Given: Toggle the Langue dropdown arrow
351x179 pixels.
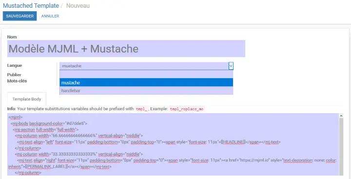Looking at the screenshot, I should pyautogui.click(x=231, y=66).
